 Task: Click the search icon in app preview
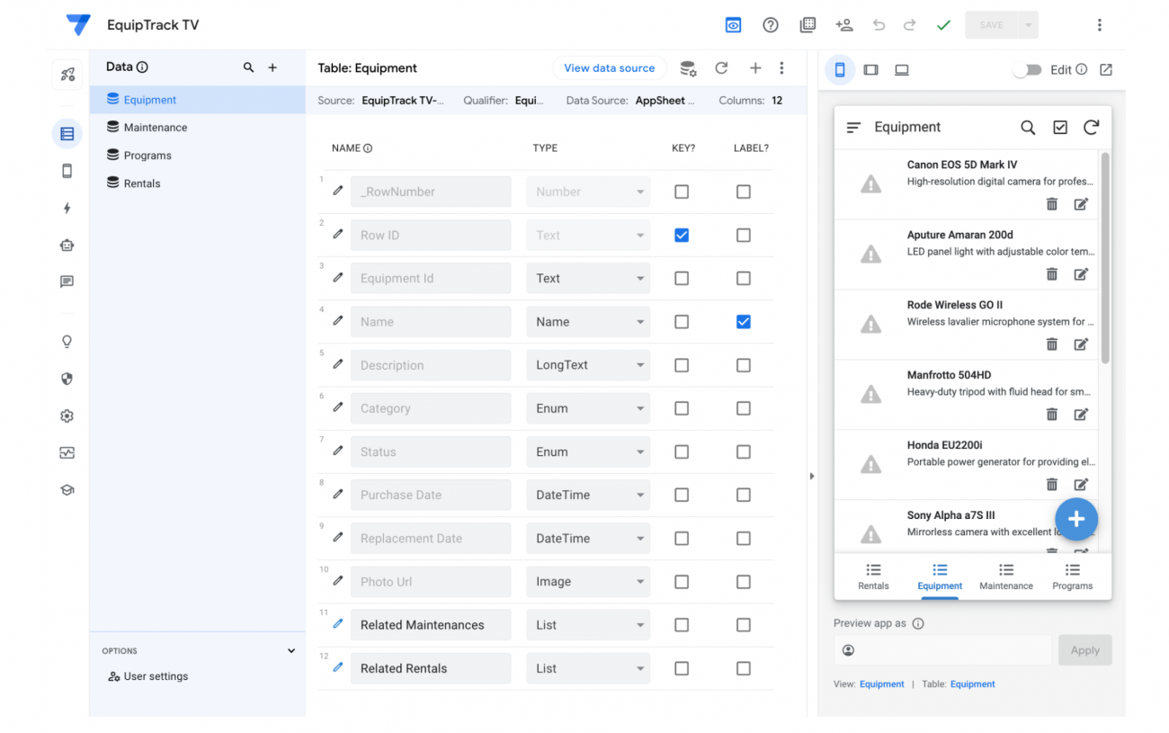(1028, 128)
